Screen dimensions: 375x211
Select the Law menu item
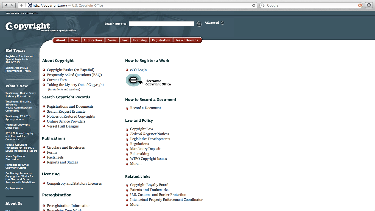[x=125, y=40]
